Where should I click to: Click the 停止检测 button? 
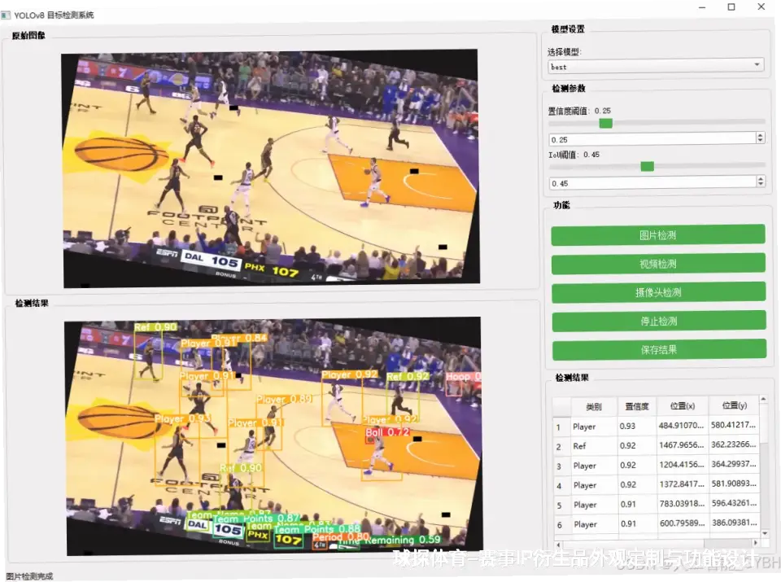659,321
